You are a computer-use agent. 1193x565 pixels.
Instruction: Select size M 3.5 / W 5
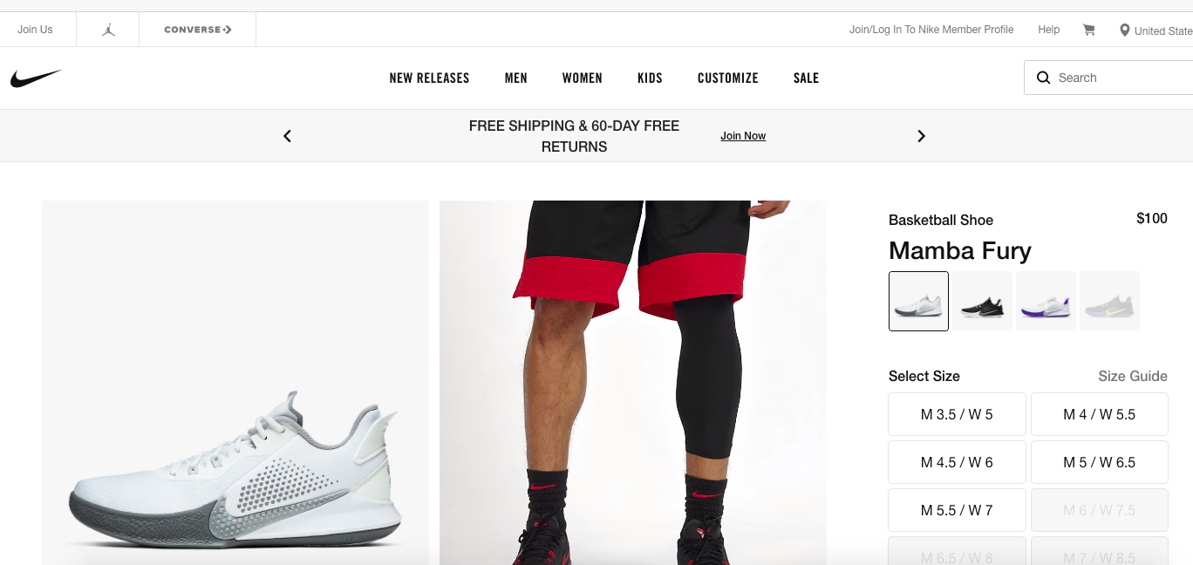click(x=957, y=414)
